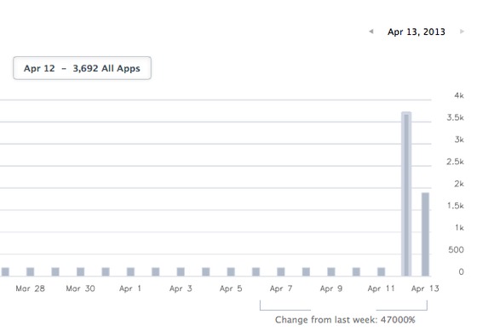Select the small bar above Apr 1
This screenshot has width=477, height=331.
(x=130, y=271)
